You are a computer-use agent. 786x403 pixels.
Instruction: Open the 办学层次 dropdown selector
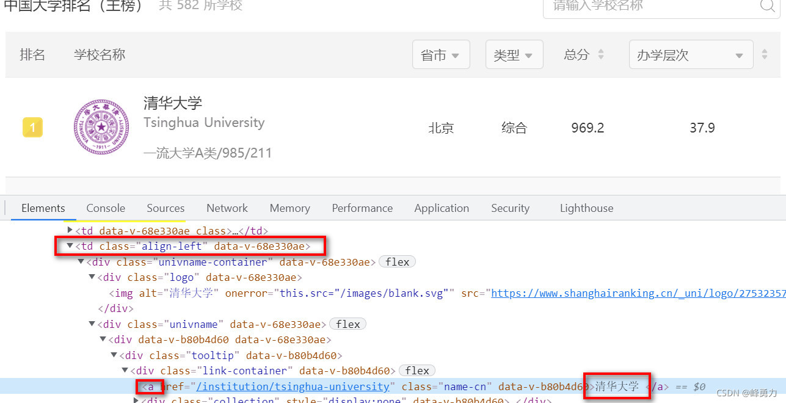click(691, 55)
